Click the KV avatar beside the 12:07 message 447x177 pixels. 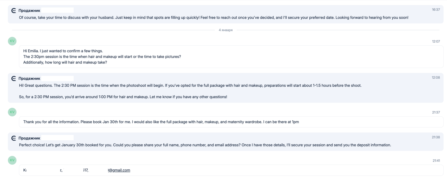point(12,41)
